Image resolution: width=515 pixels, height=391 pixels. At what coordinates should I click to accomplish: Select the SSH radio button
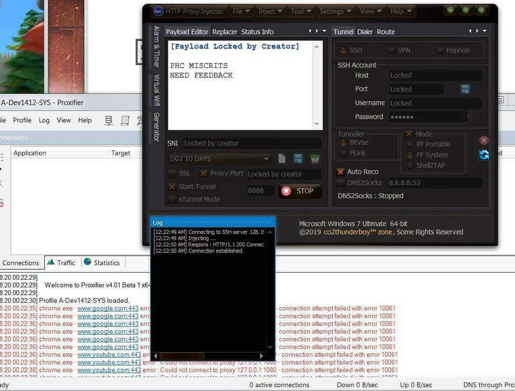coord(343,50)
